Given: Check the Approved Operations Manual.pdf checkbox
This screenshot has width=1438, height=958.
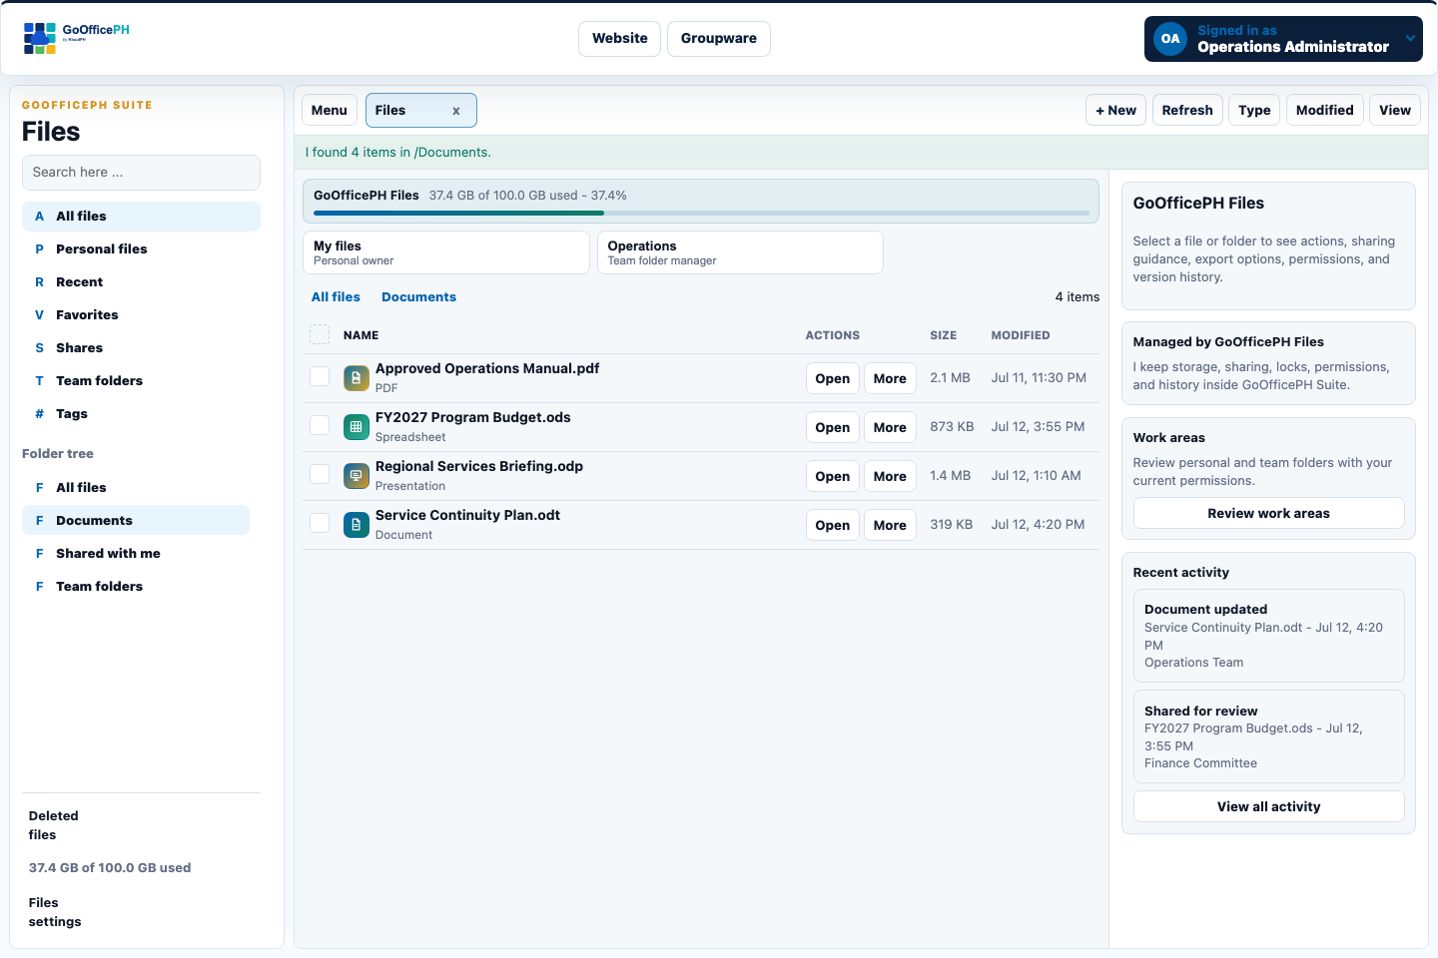Looking at the screenshot, I should pos(320,376).
